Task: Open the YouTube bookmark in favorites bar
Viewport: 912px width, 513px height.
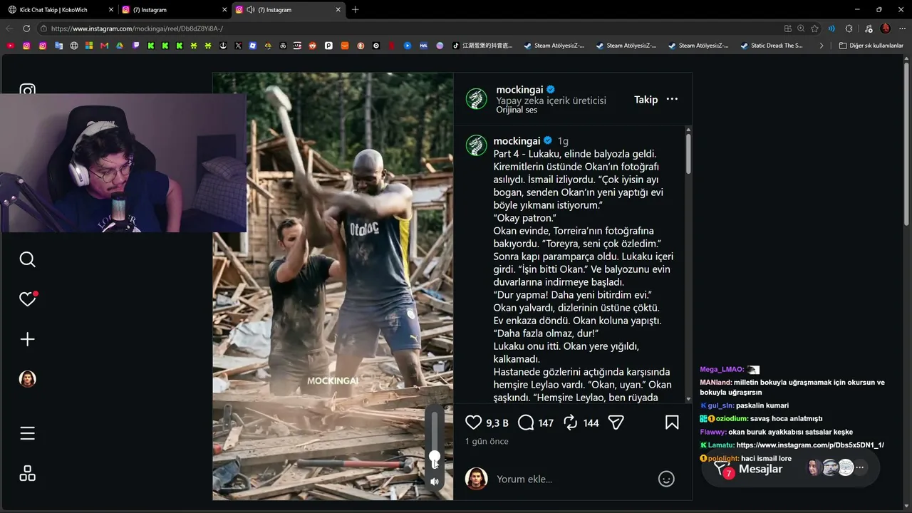Action: click(x=10, y=46)
